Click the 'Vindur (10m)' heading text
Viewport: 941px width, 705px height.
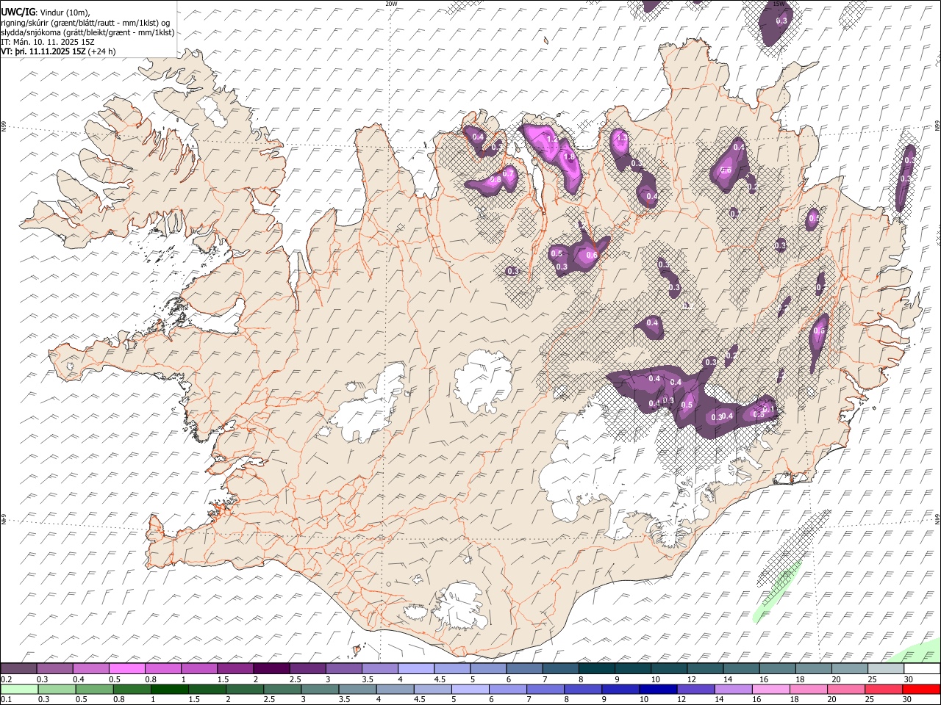coord(63,12)
